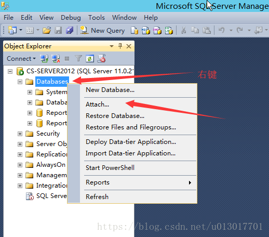Click the Stop square icon in Object Explorer

67,59
